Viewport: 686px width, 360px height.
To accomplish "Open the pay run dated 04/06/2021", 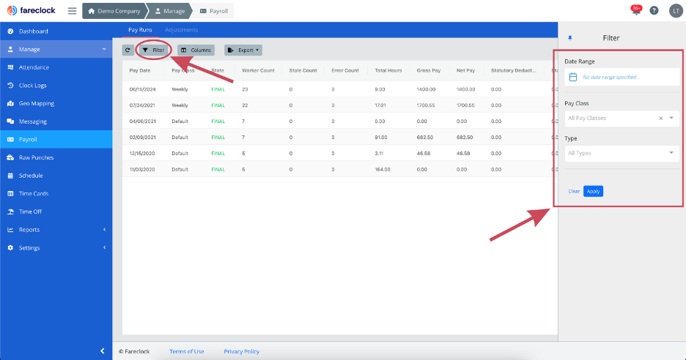I will point(340,121).
